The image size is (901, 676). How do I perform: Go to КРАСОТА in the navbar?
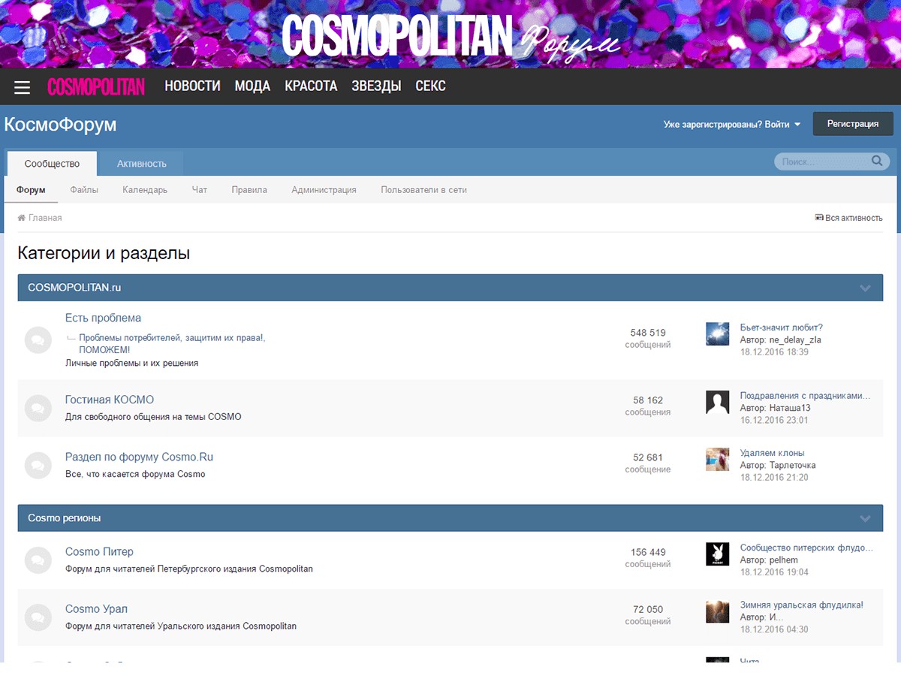coord(311,86)
